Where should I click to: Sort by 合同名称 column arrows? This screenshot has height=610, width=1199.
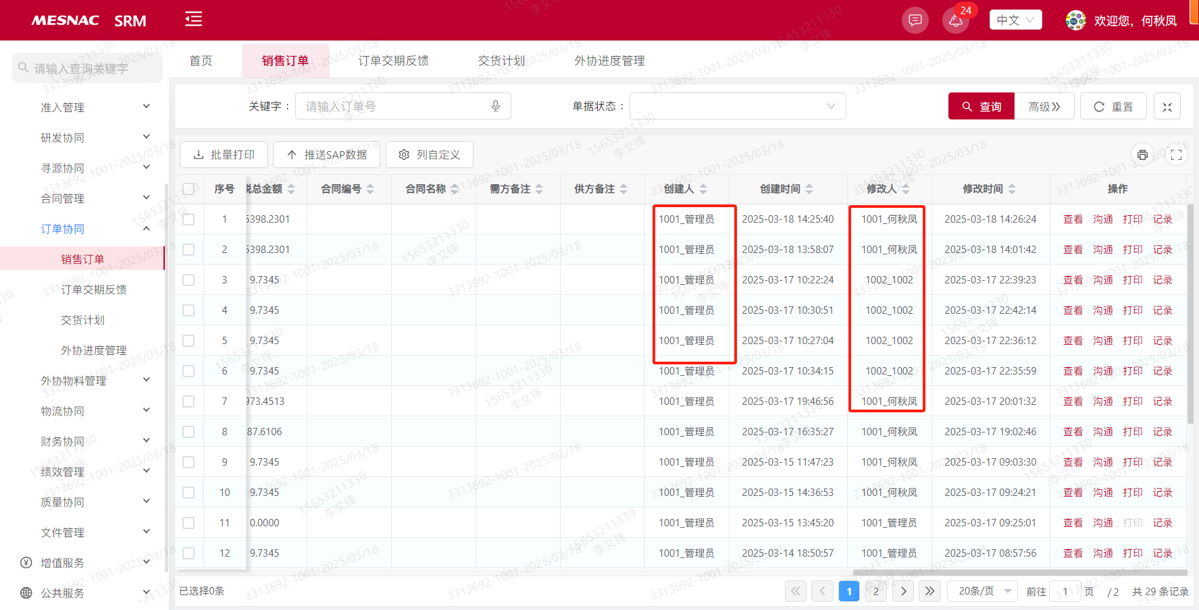(x=455, y=189)
